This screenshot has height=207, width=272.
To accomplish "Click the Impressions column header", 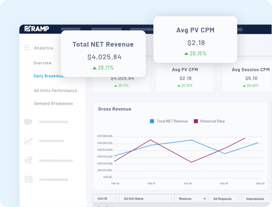I will coord(255,199).
